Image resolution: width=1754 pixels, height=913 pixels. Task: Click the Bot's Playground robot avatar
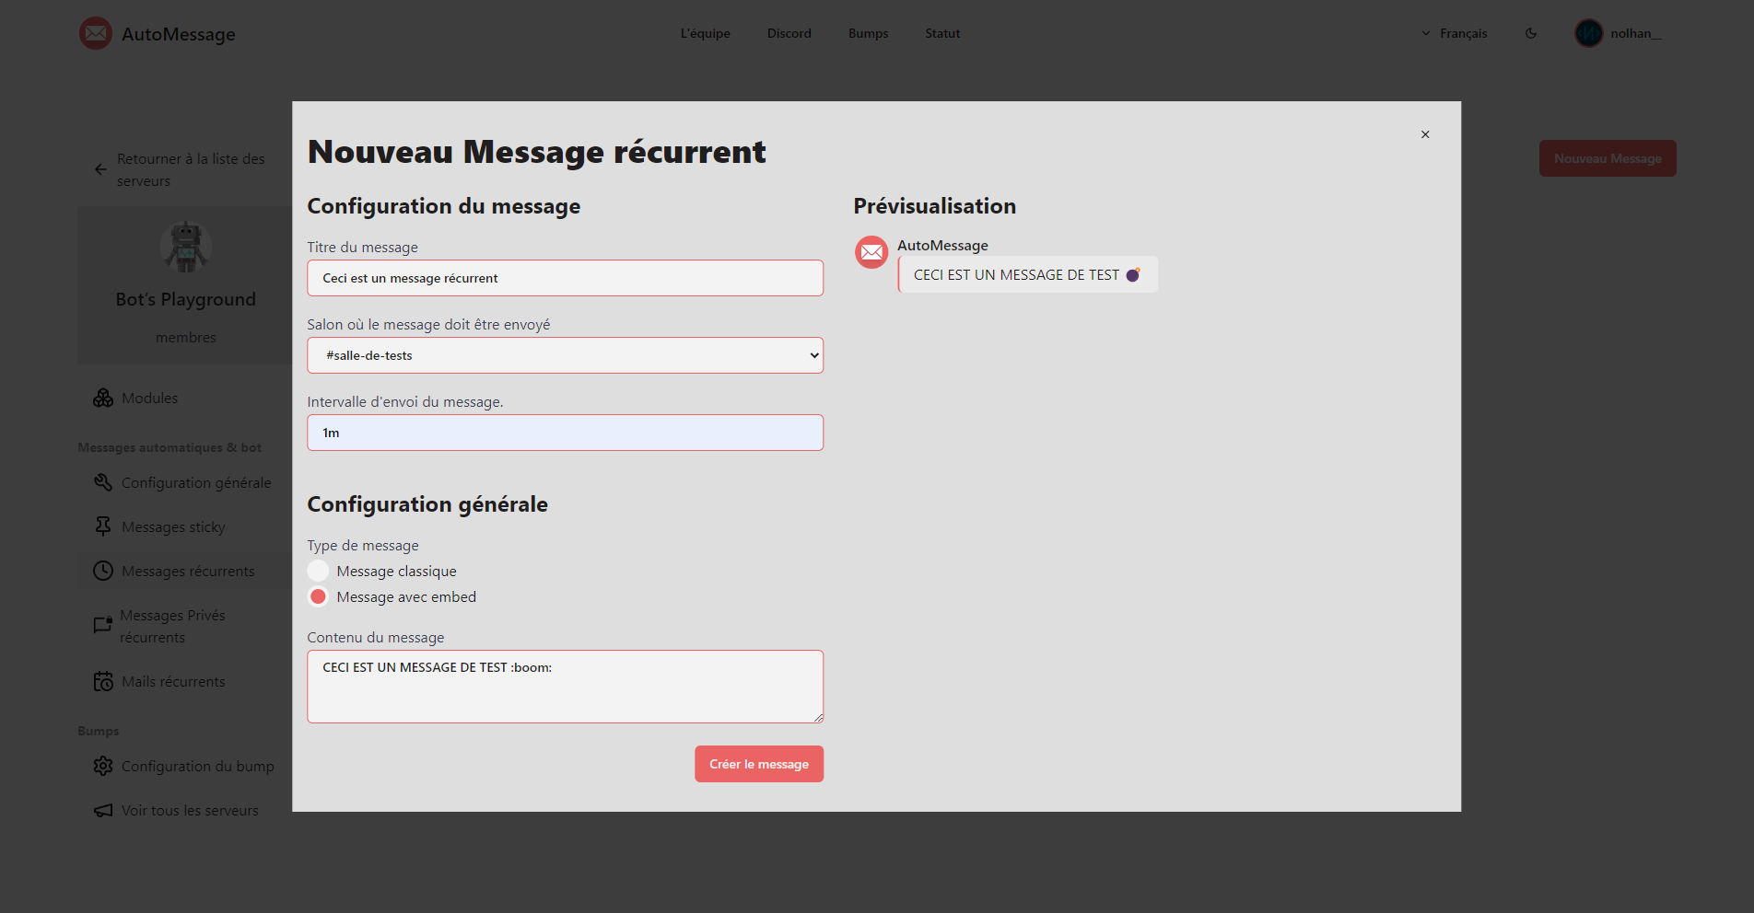tap(186, 247)
